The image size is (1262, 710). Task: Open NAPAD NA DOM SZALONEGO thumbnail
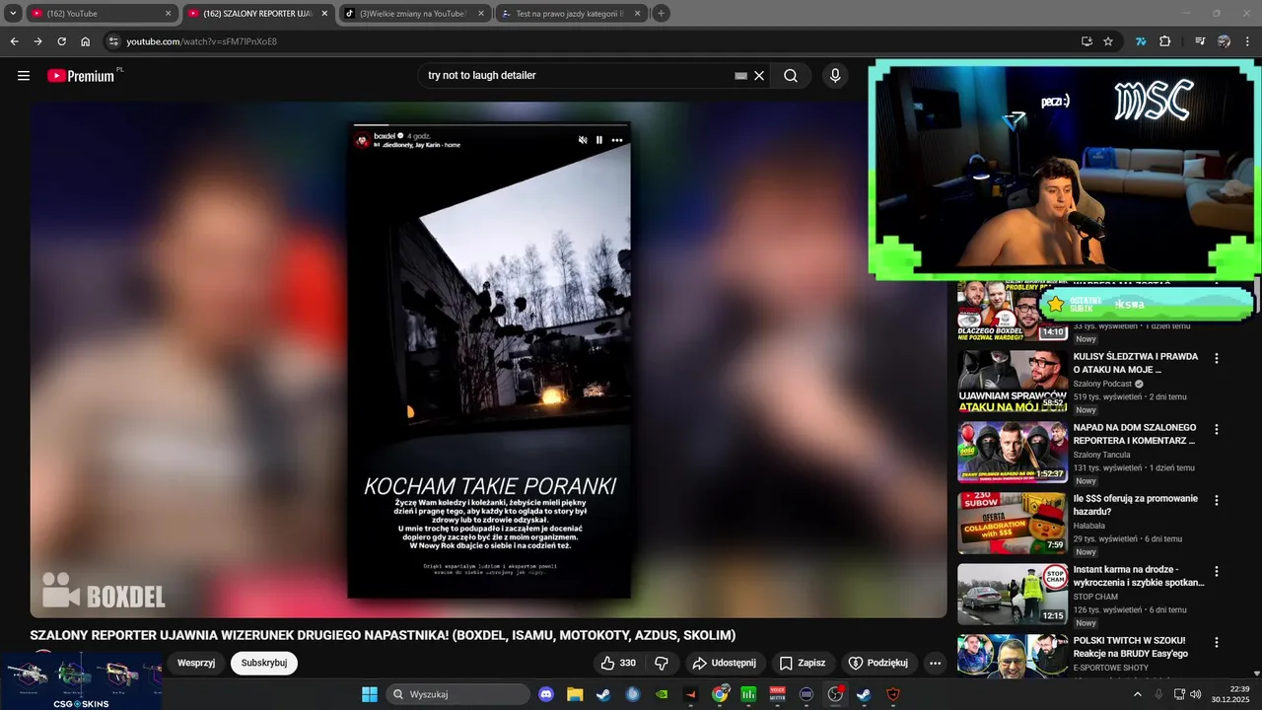1013,452
